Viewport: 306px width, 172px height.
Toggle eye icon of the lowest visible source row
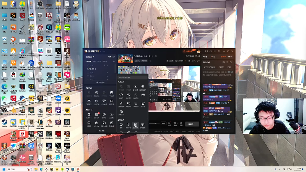point(107,80)
